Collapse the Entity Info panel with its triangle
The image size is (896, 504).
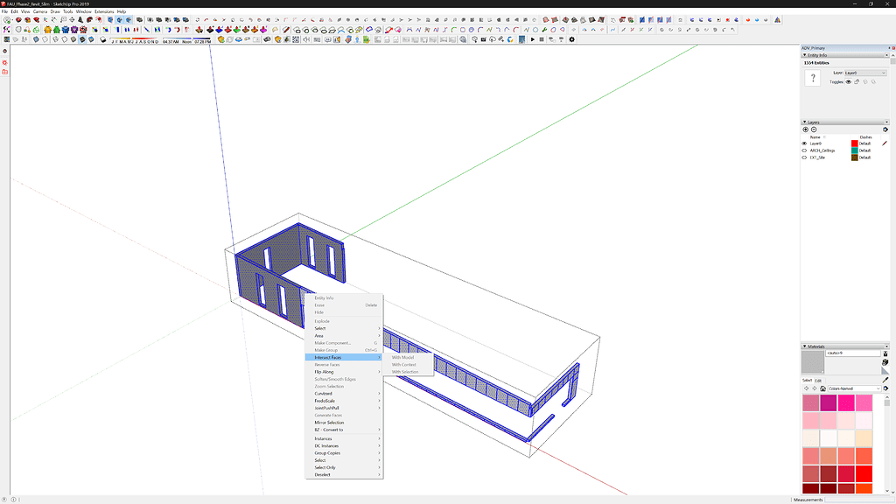click(804, 54)
